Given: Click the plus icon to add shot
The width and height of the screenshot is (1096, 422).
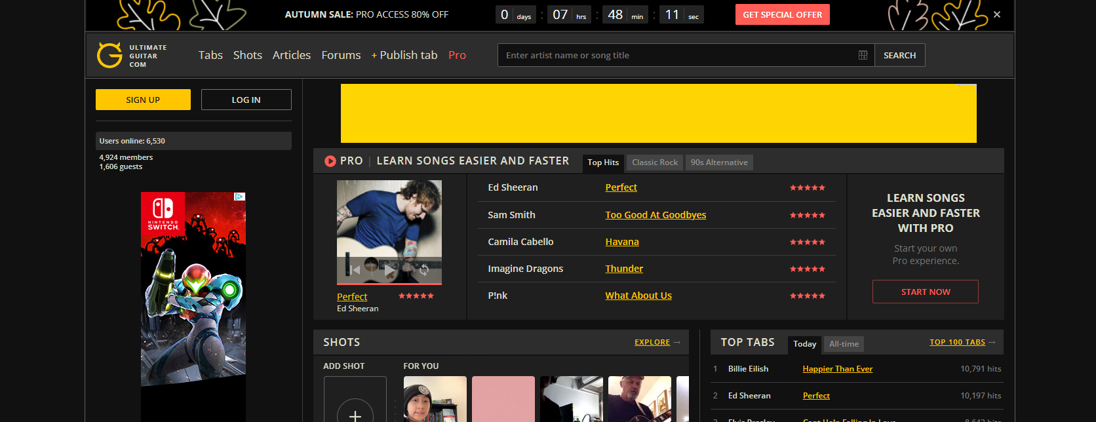Looking at the screenshot, I should pos(355,416).
